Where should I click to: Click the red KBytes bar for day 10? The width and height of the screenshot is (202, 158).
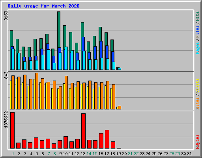tap(65, 142)
